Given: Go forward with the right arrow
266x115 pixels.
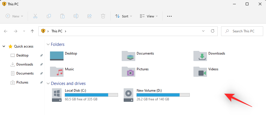Looking at the screenshot, I should pyautogui.click(x=16, y=31).
